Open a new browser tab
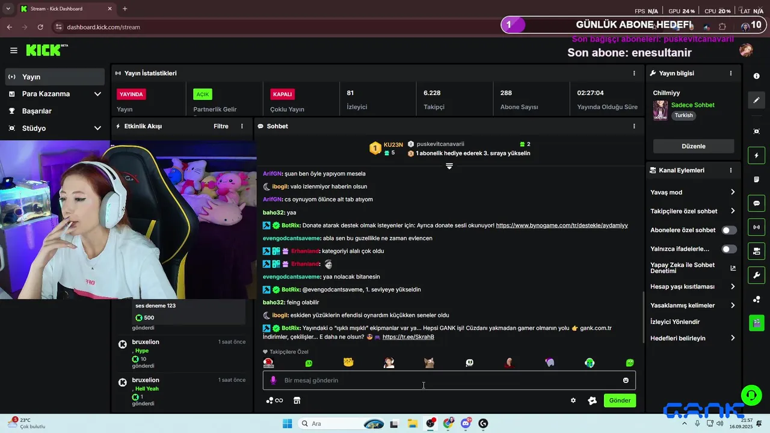 (125, 9)
